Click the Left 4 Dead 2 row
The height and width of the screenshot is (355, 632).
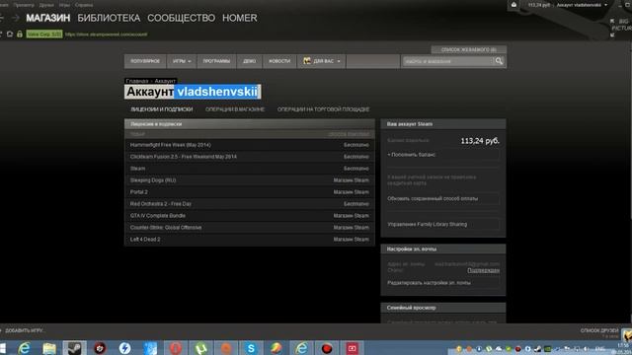(x=250, y=239)
